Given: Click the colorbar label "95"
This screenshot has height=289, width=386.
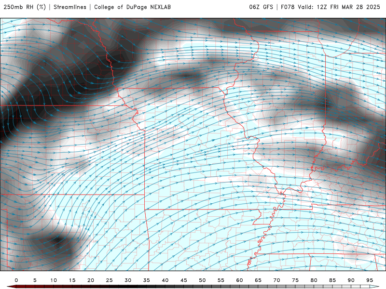Looking at the screenshot, I should (x=370, y=280).
